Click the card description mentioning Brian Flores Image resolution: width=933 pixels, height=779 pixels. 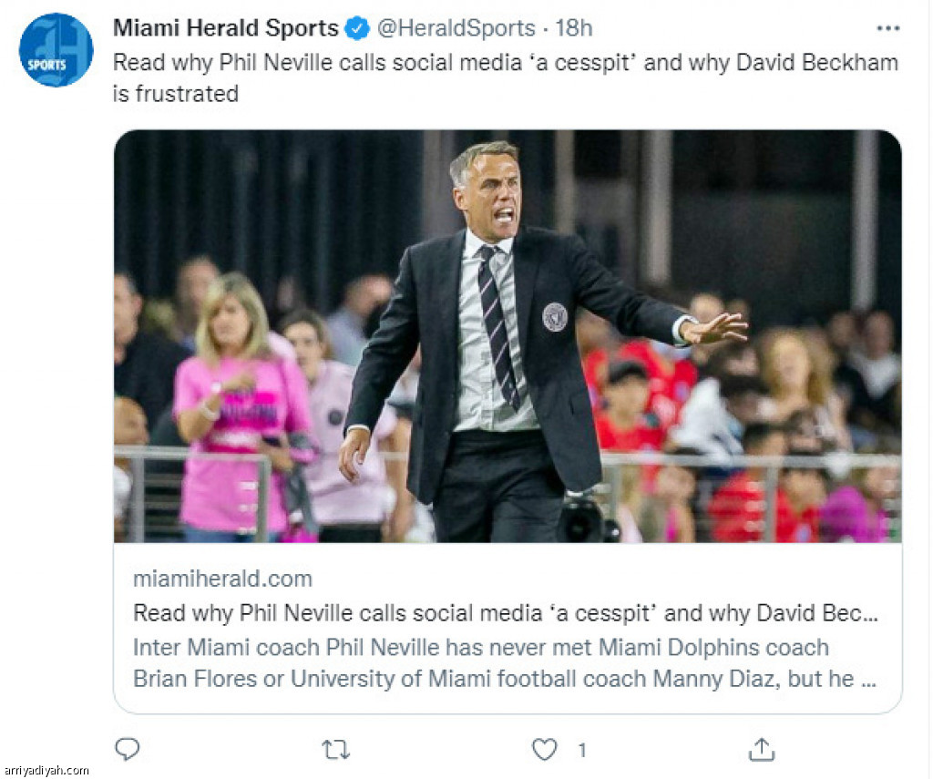(x=505, y=663)
